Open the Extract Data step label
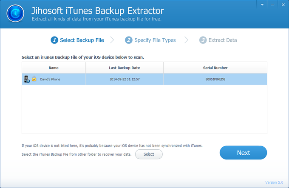289x188 pixels. [x=223, y=40]
